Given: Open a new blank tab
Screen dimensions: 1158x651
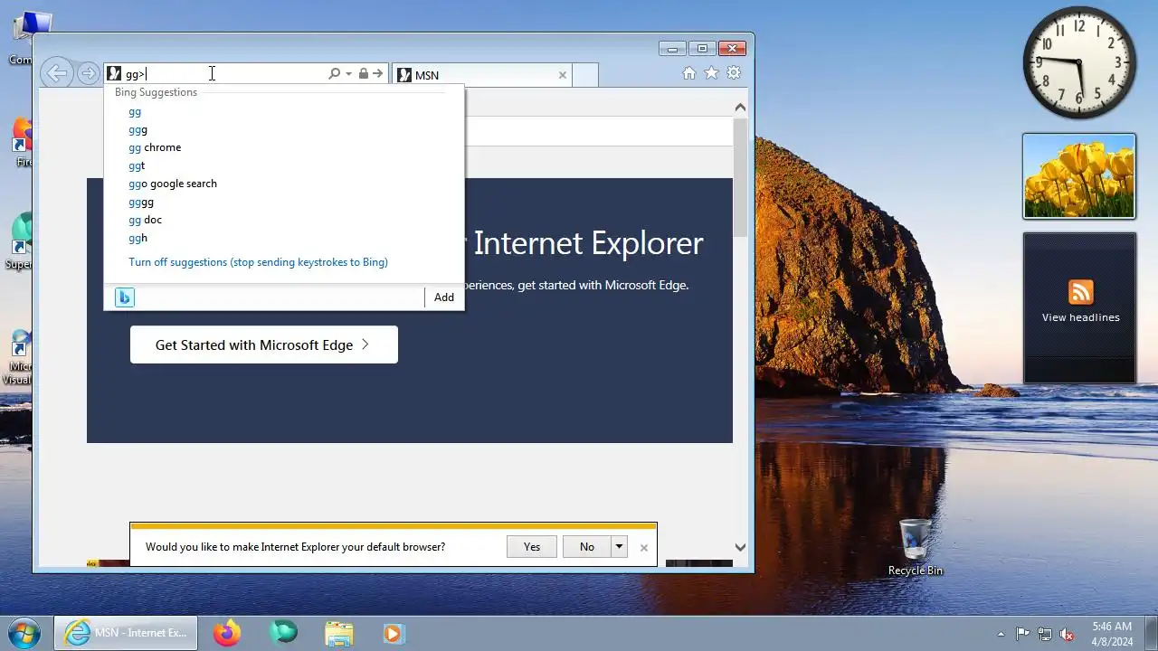Looking at the screenshot, I should [x=585, y=75].
